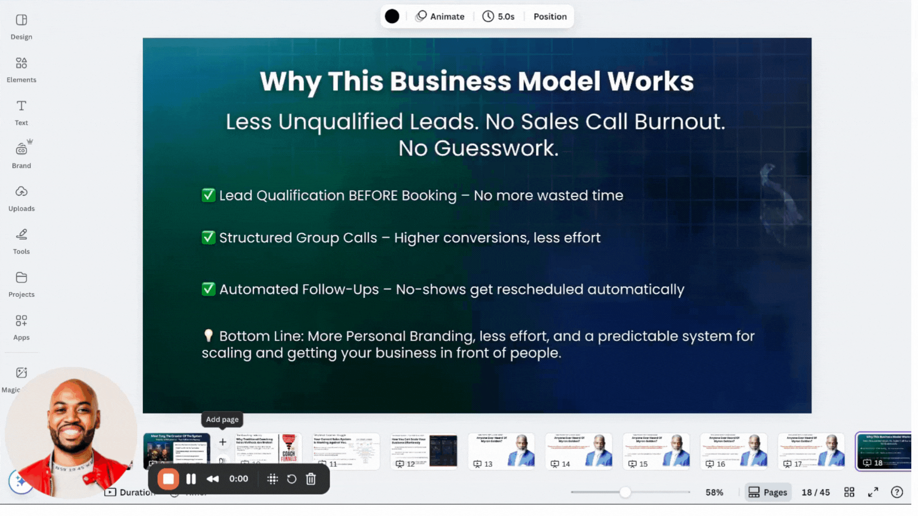Click the Duration button
Screen dimensions: 918x516
128,492
